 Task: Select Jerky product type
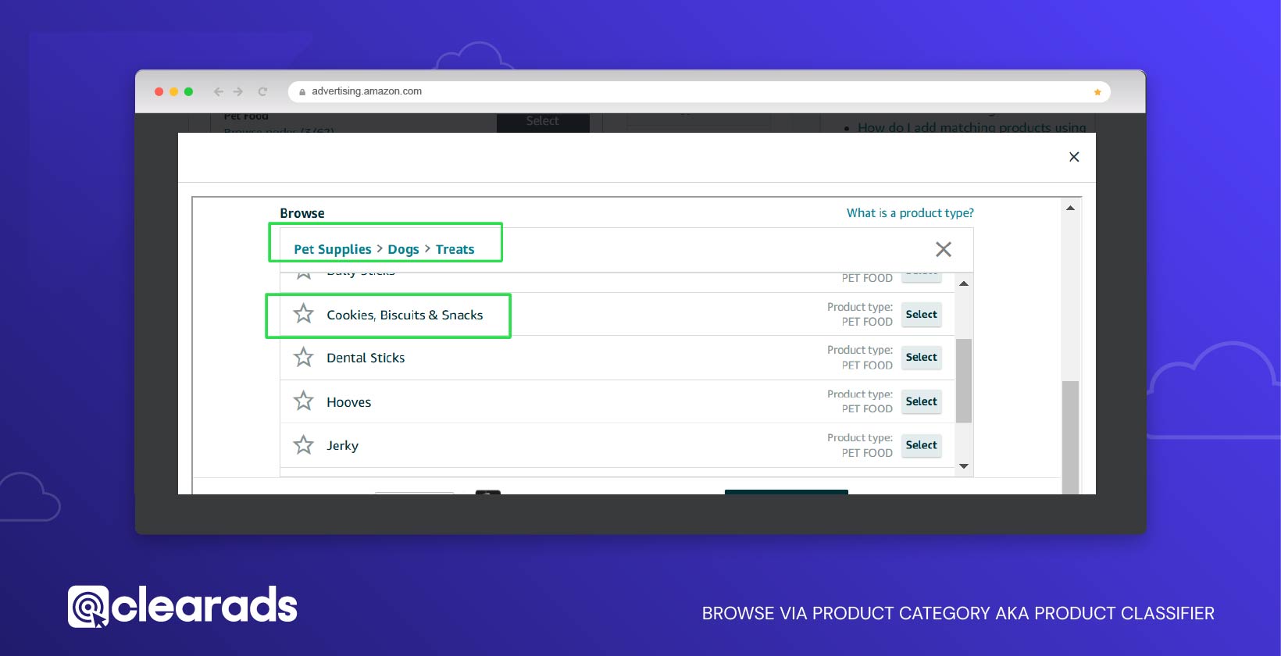click(921, 445)
